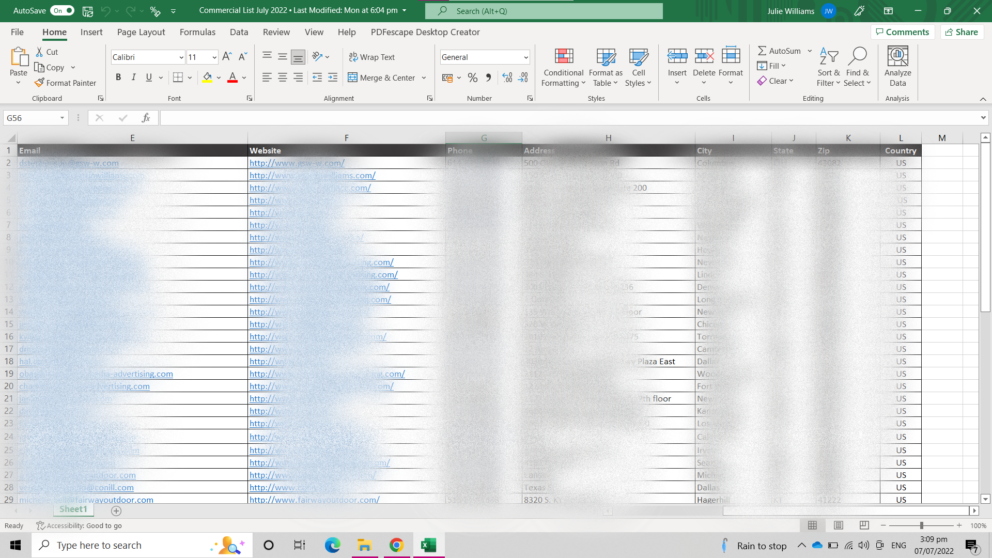Open the Formulas ribbon tab
Screen dimensions: 992x558
[x=197, y=32]
